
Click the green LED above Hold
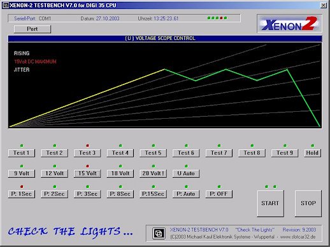pyautogui.click(x=312, y=145)
